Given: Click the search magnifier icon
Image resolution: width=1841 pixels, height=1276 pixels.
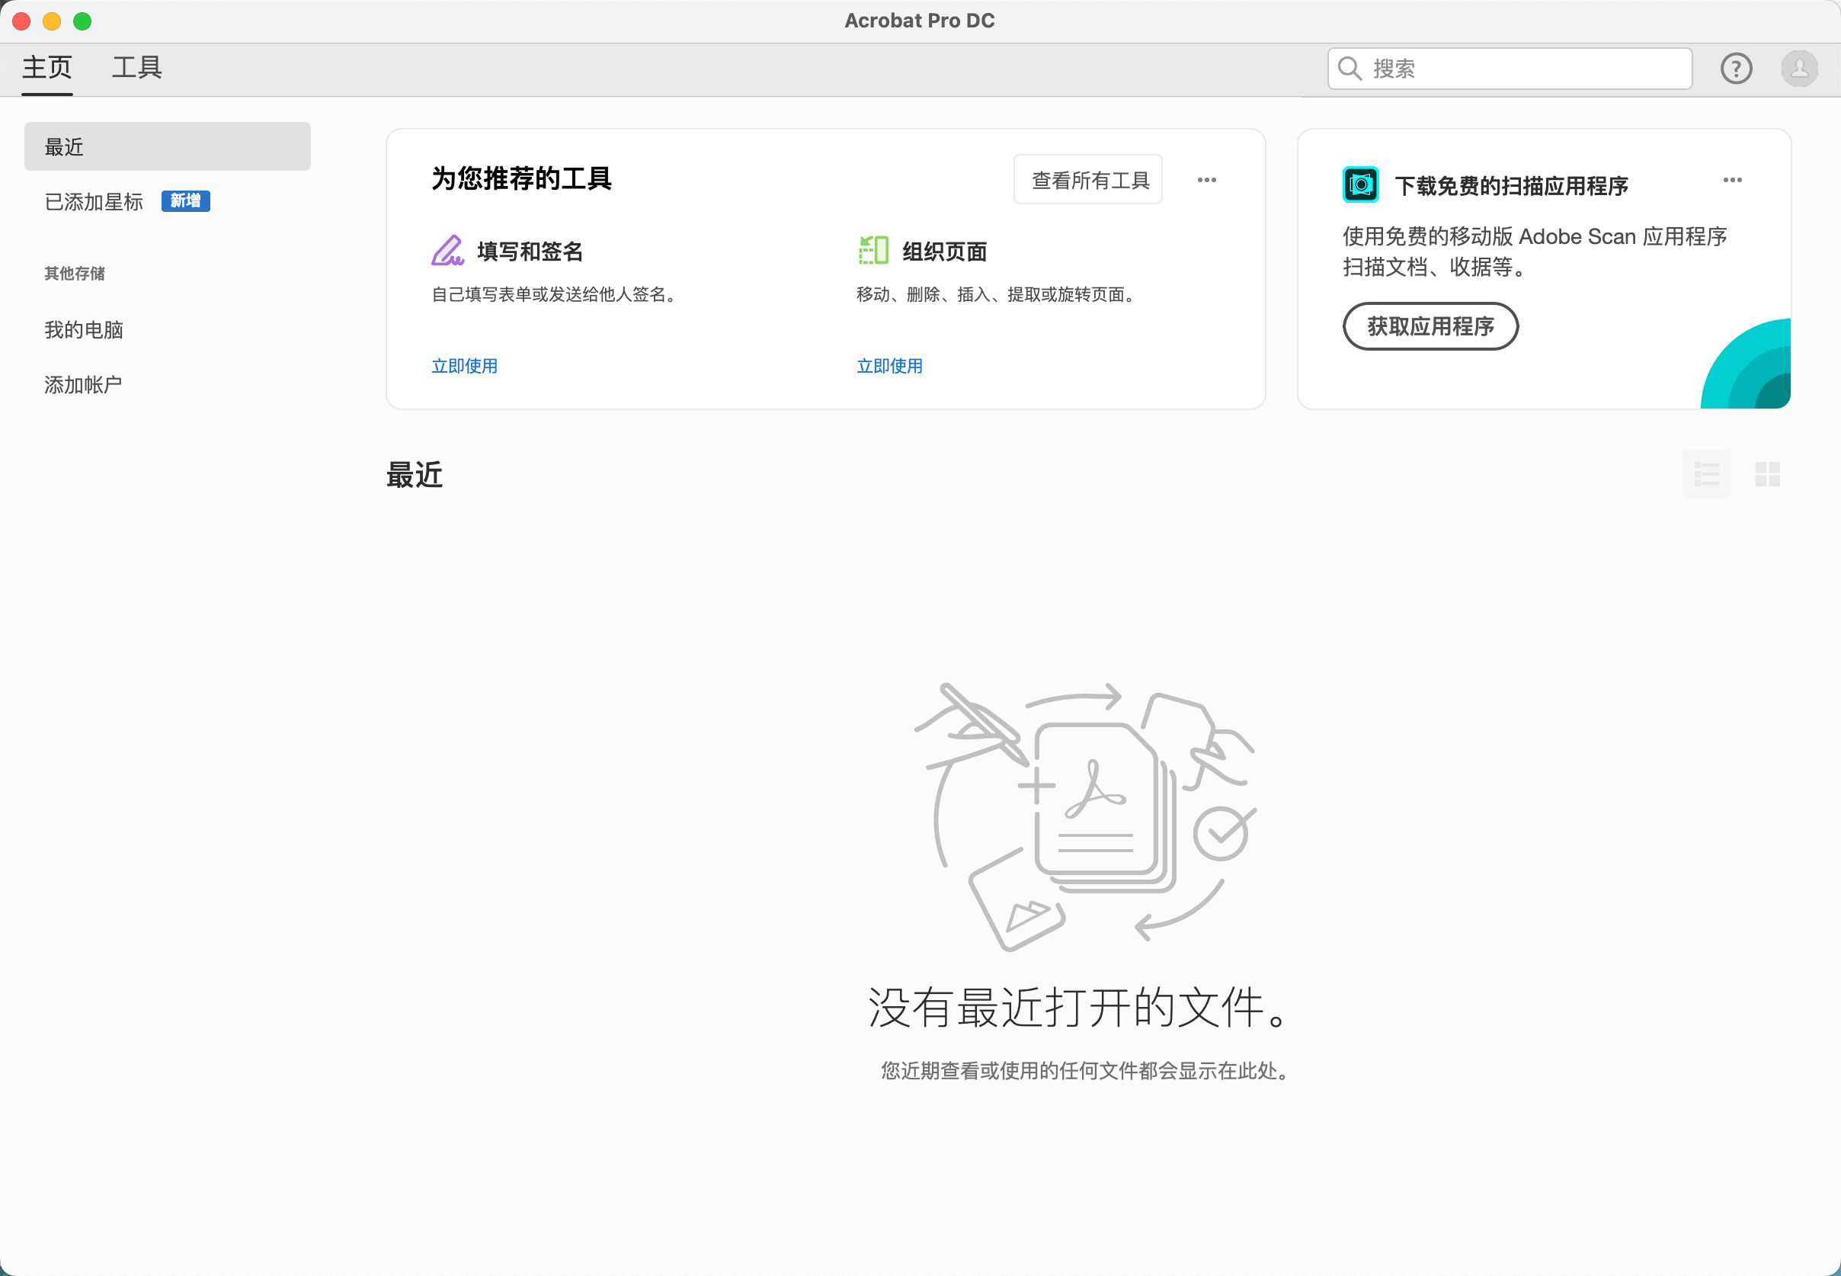Looking at the screenshot, I should coord(1350,69).
